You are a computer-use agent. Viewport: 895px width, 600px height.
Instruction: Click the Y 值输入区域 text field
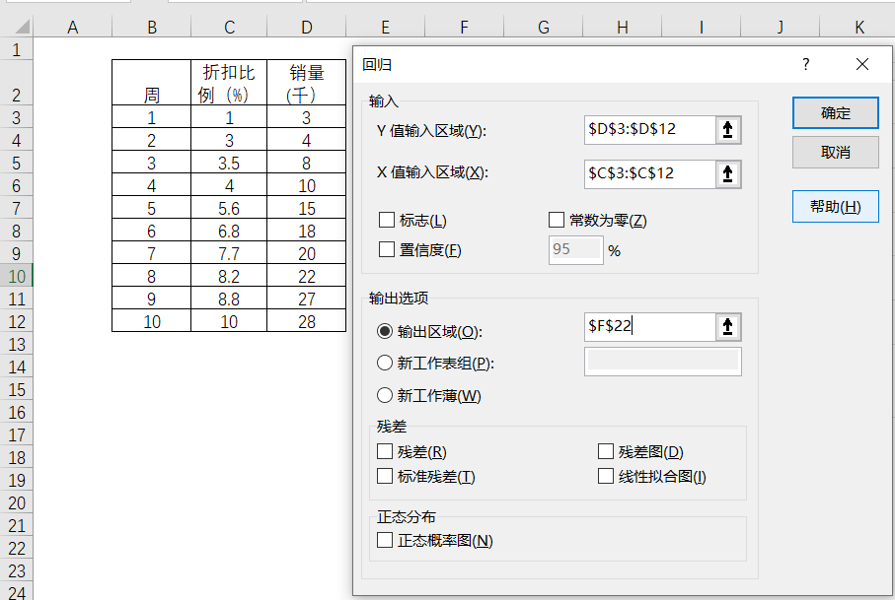[648, 130]
